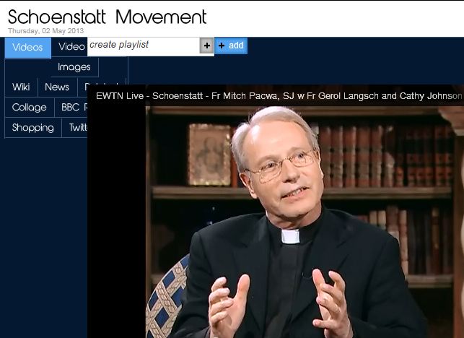The height and width of the screenshot is (338, 464).
Task: Click empty dark blue area below Shopping tab
Action: [x=45, y=237]
